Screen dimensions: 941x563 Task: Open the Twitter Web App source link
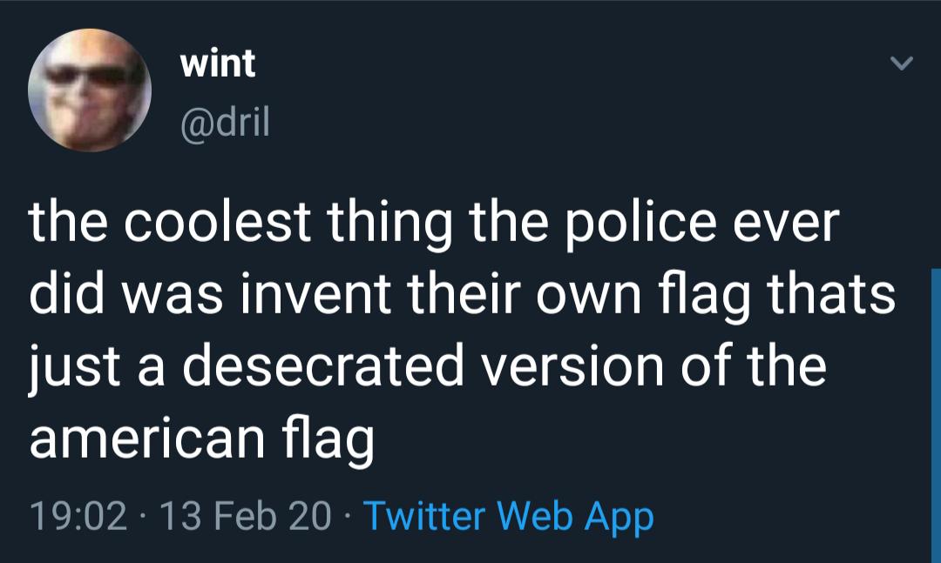(508, 516)
